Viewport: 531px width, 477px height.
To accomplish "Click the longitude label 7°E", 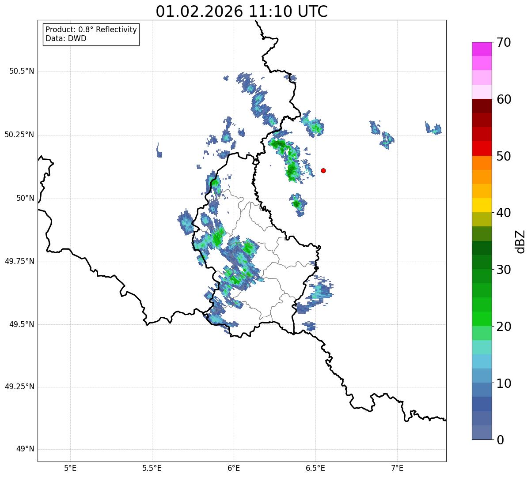I will click(397, 468).
